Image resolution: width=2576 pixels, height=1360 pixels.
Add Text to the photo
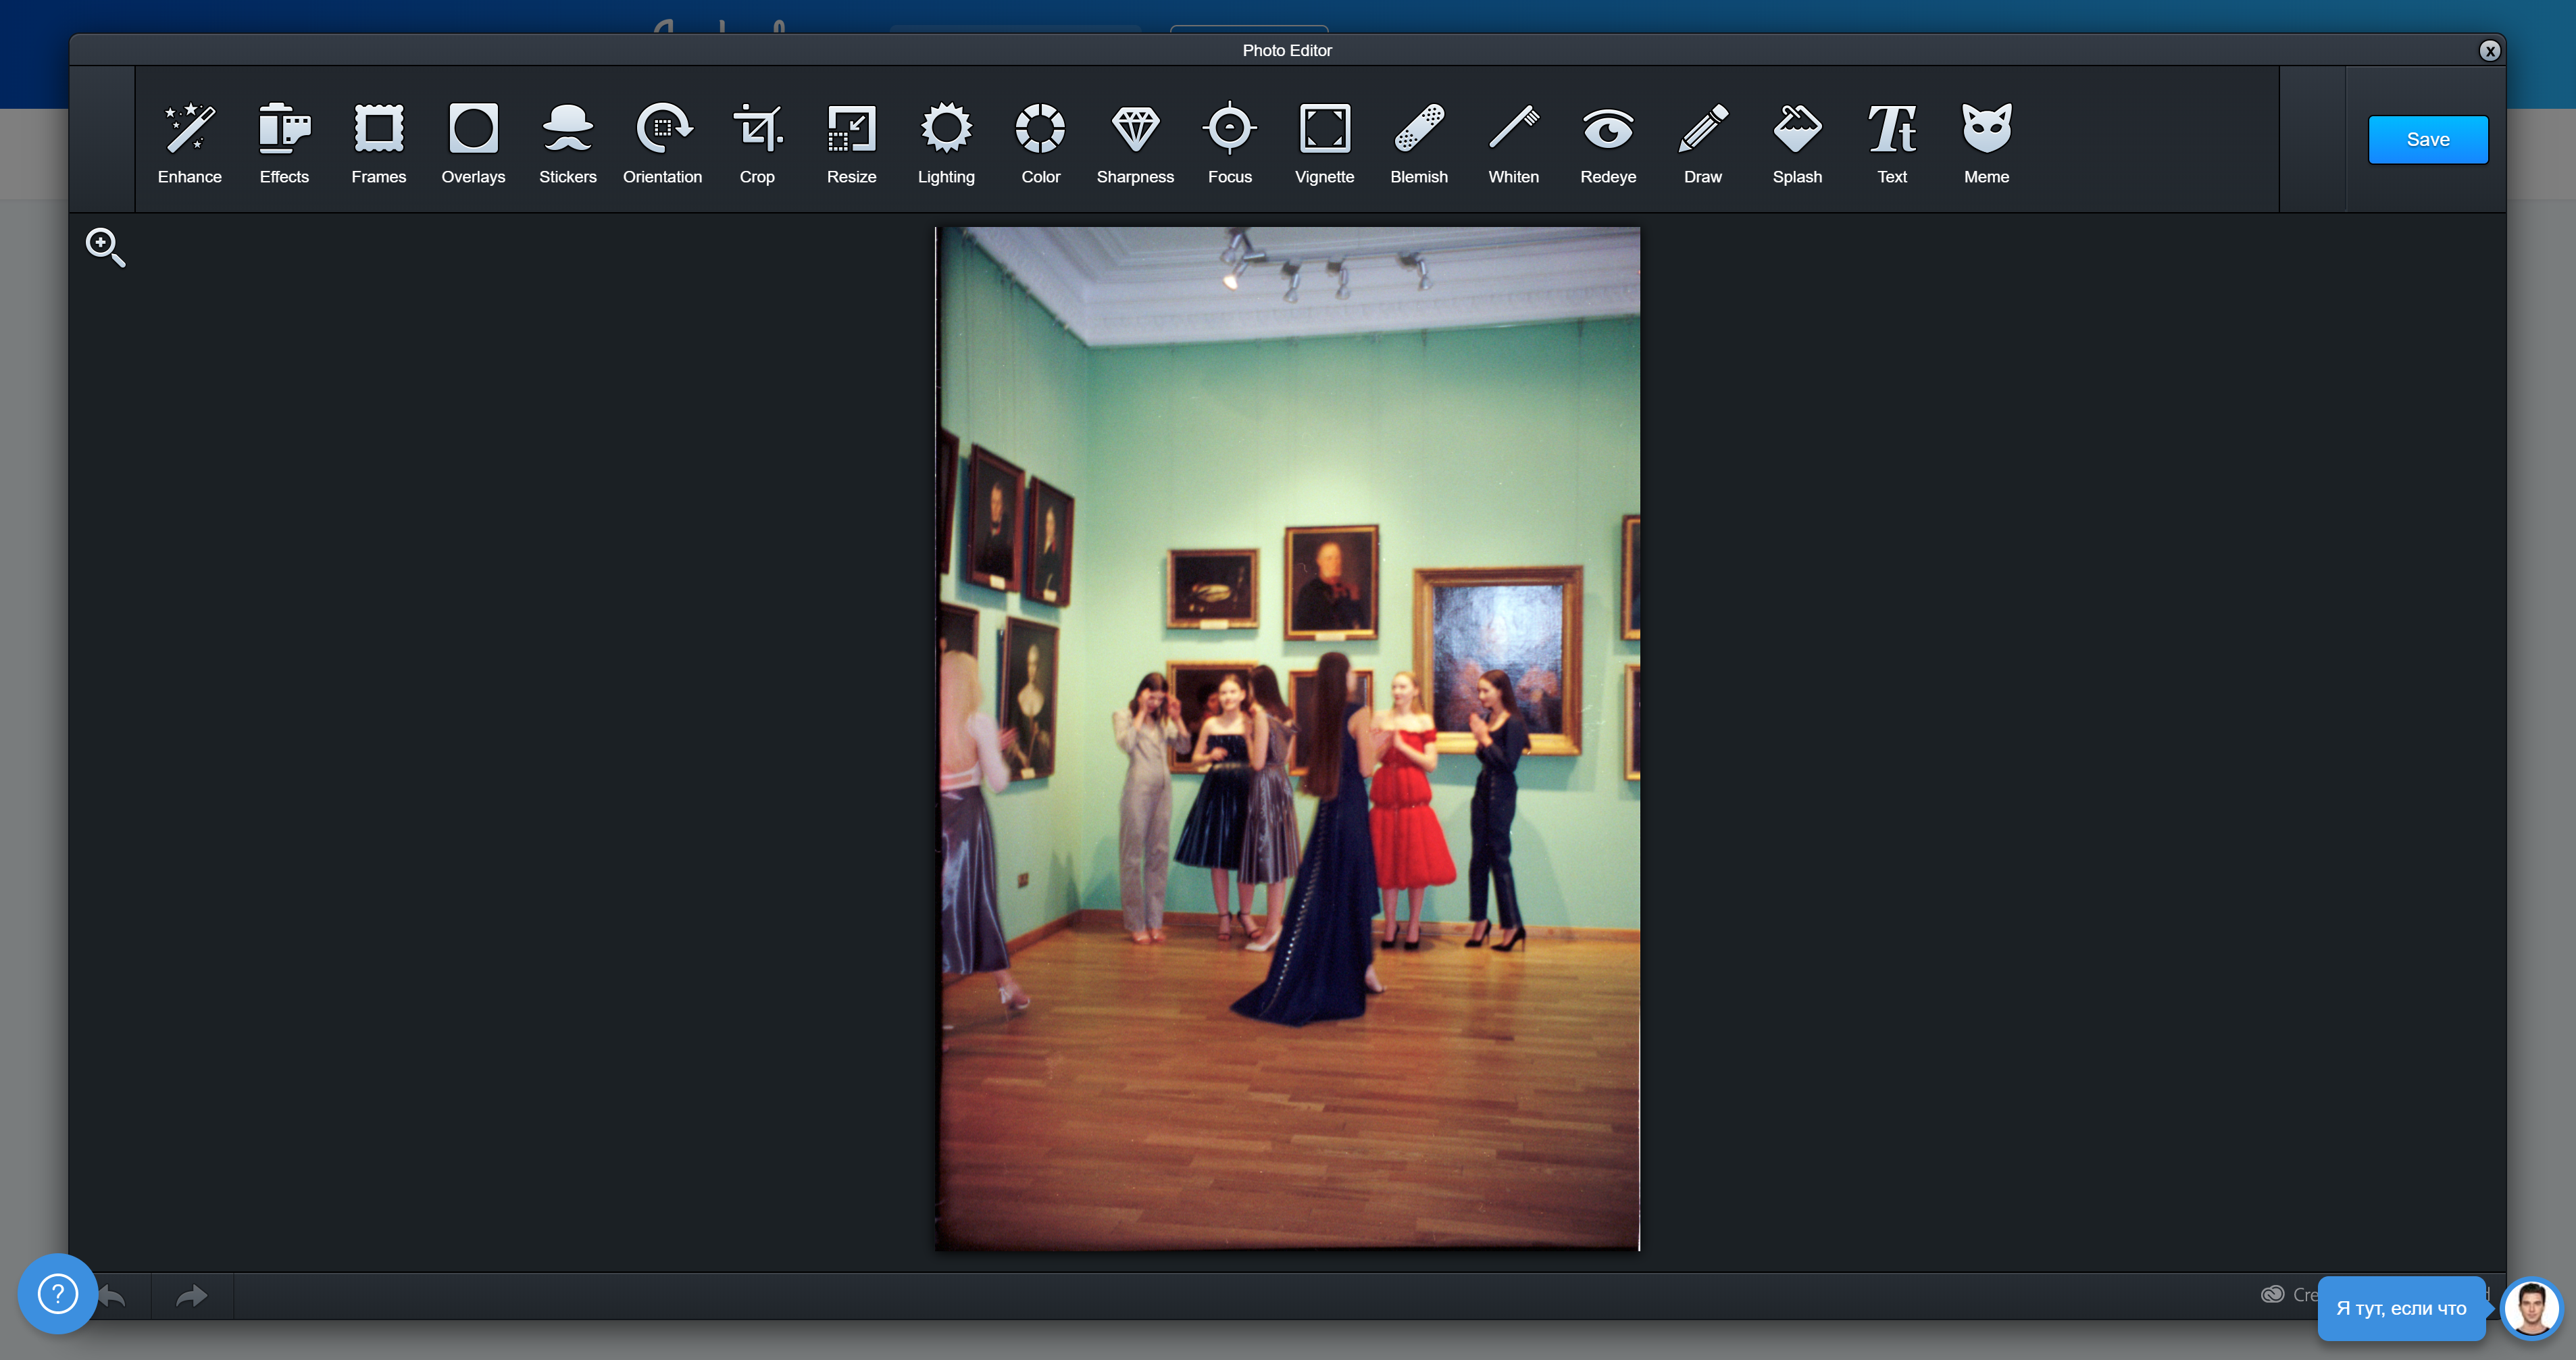tap(1891, 142)
